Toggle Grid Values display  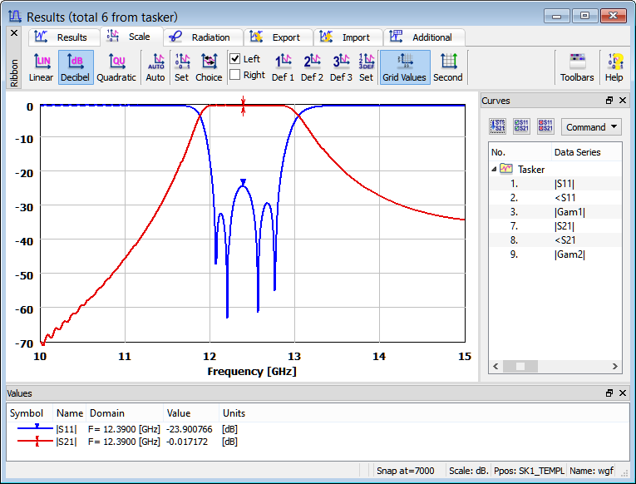(404, 67)
